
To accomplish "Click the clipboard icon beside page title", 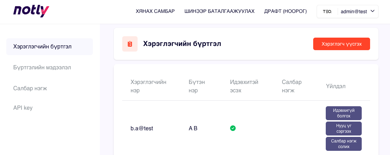I will [x=130, y=44].
